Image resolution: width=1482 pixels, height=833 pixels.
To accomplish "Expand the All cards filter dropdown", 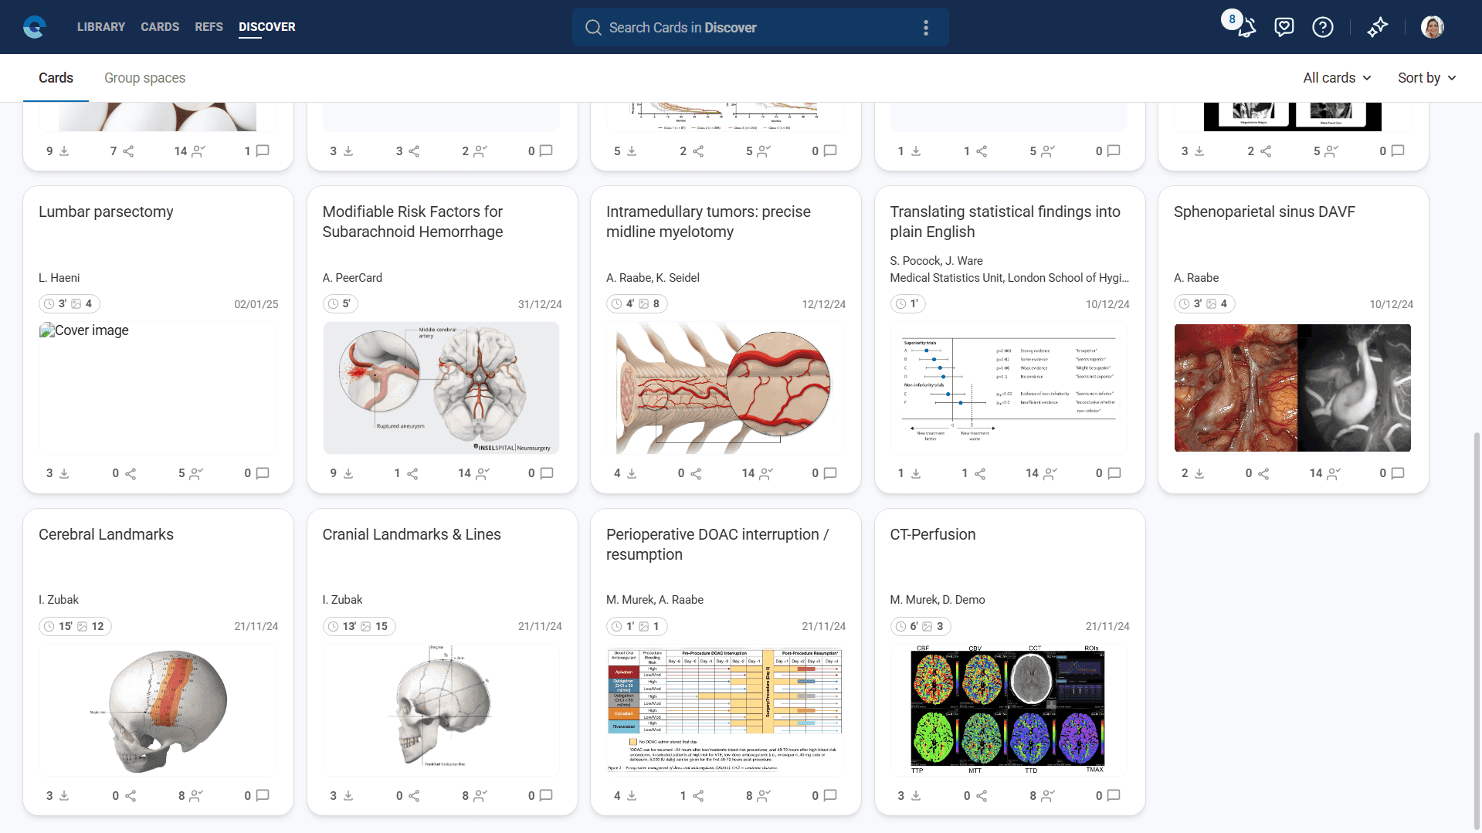I will coord(1337,78).
